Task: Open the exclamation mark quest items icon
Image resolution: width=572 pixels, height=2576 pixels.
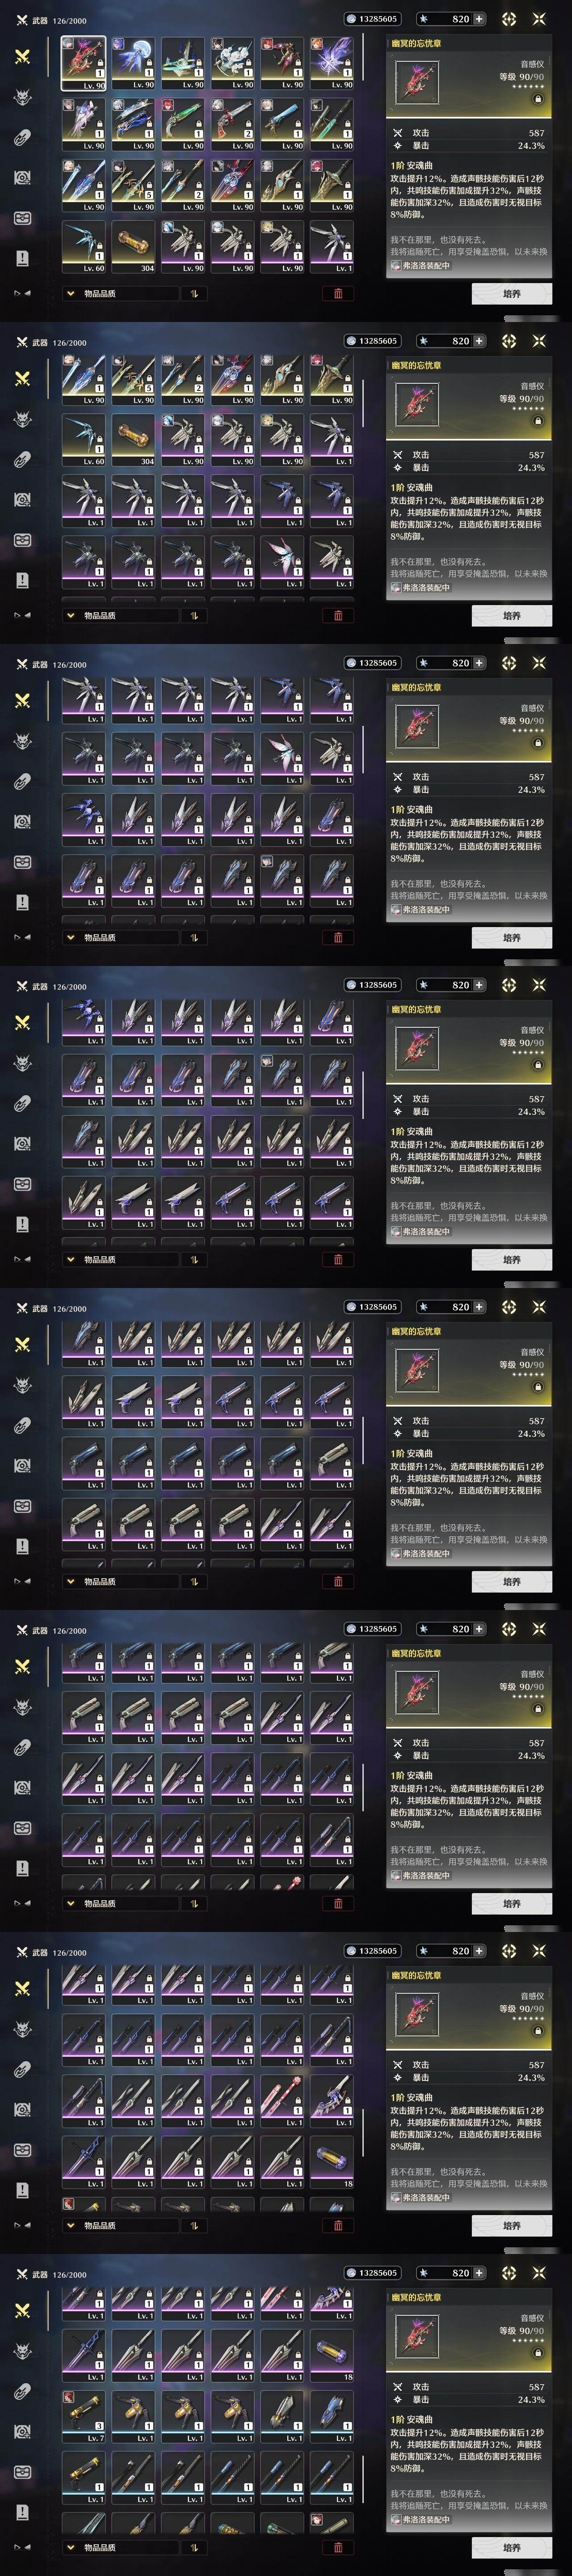Action: [x=22, y=258]
